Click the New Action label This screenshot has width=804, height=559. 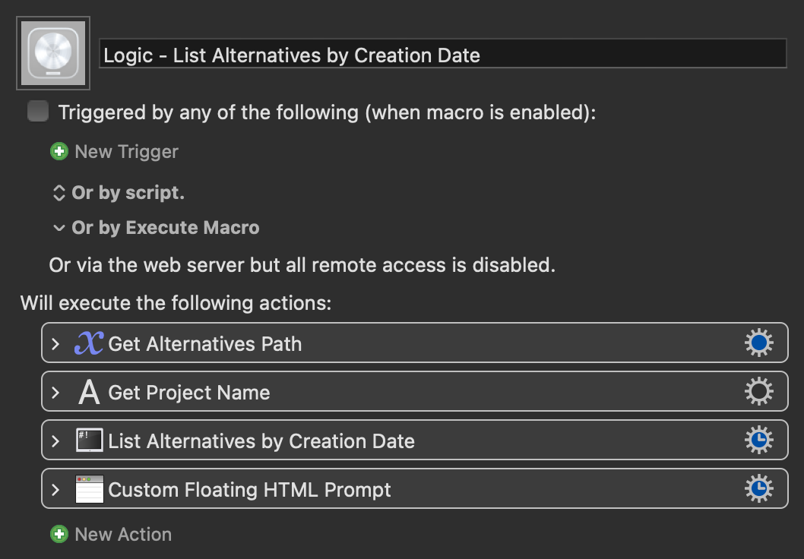(x=123, y=535)
